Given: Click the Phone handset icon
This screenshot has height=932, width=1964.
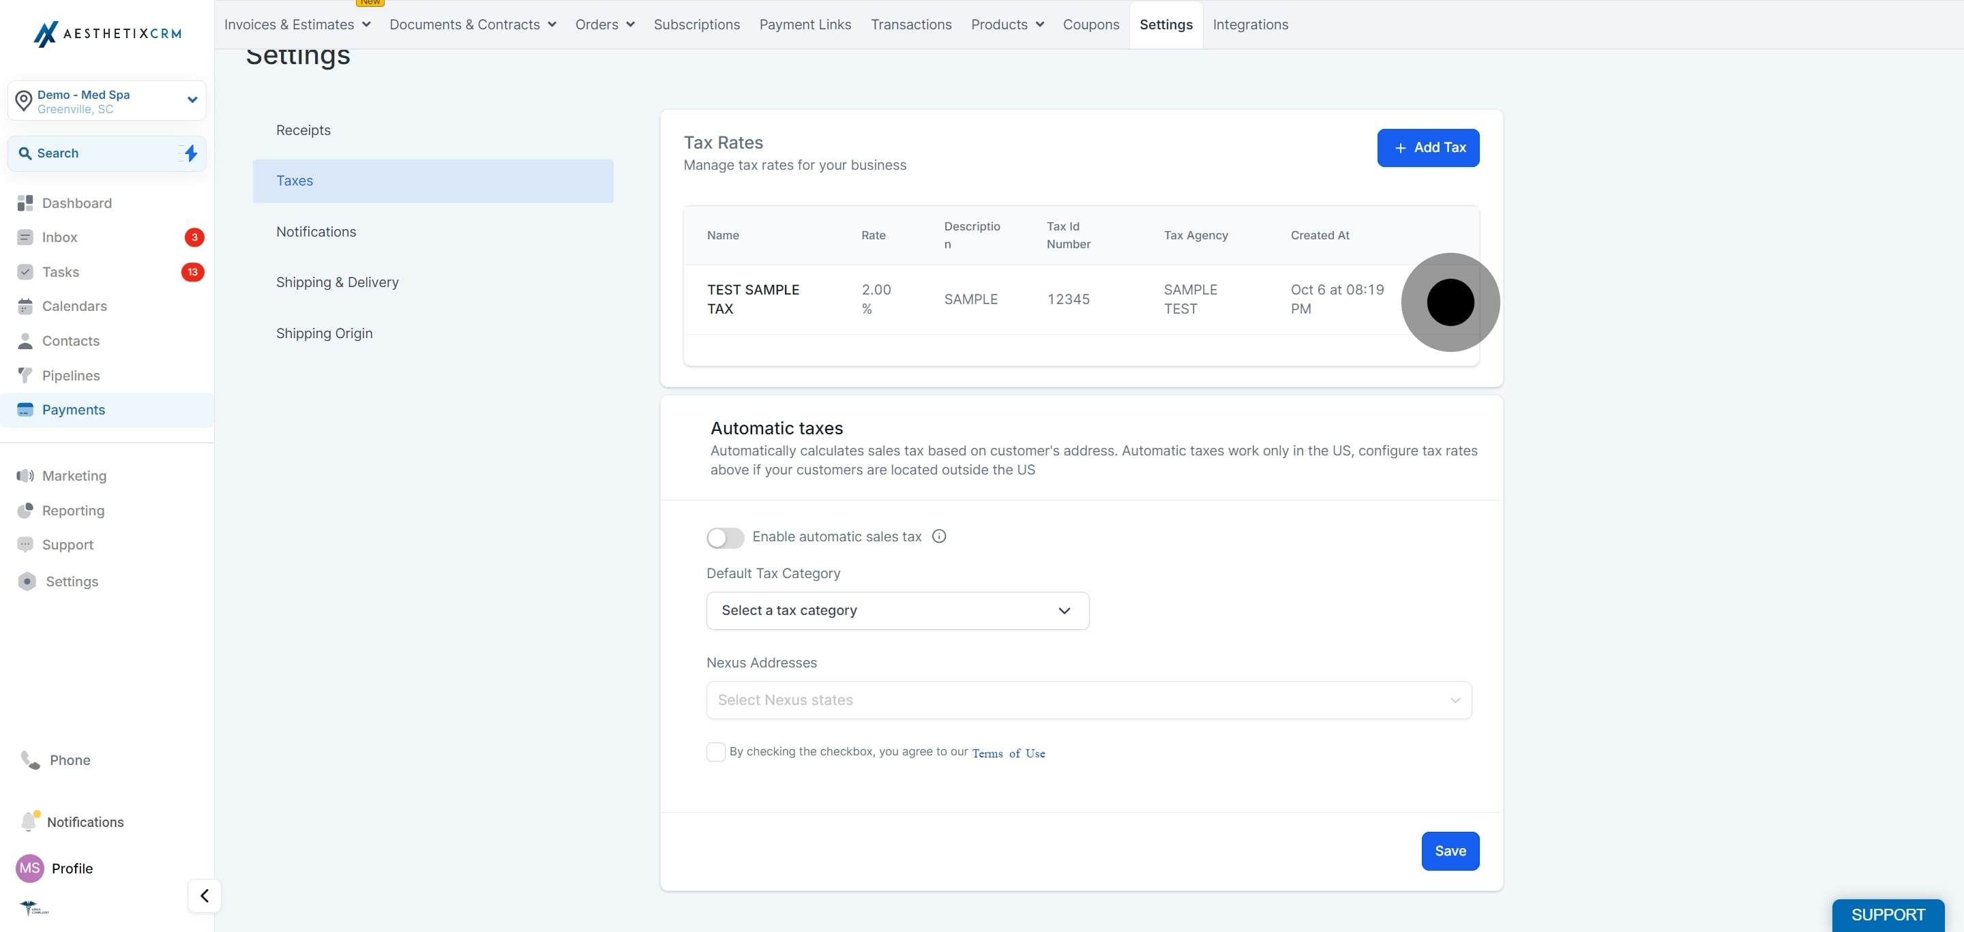Looking at the screenshot, I should 31,760.
